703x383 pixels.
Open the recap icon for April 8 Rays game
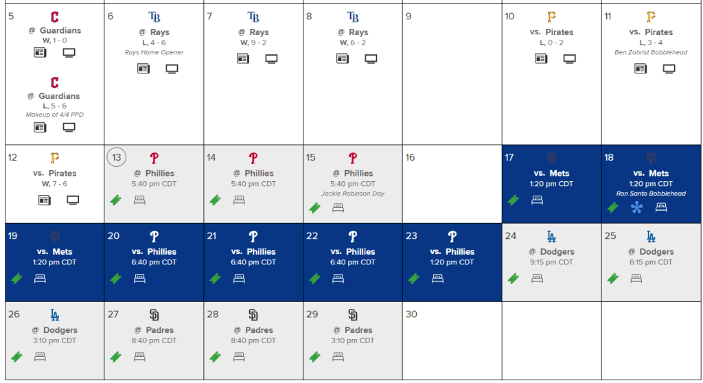(342, 58)
